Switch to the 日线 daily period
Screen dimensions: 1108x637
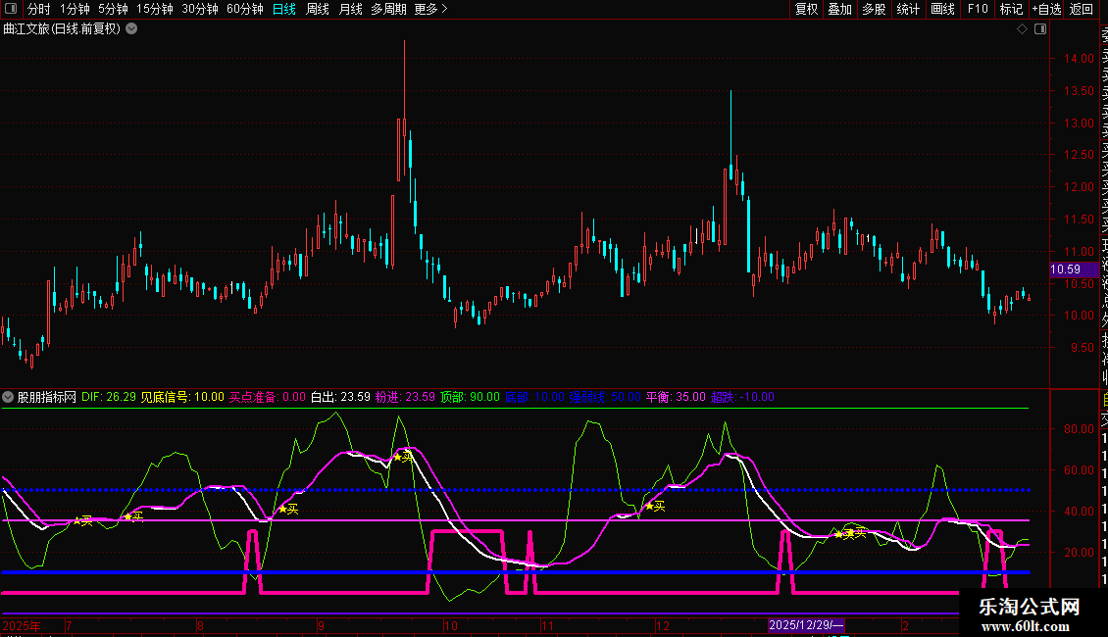[x=283, y=9]
